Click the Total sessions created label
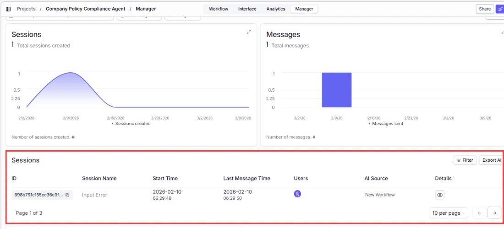 (44, 46)
